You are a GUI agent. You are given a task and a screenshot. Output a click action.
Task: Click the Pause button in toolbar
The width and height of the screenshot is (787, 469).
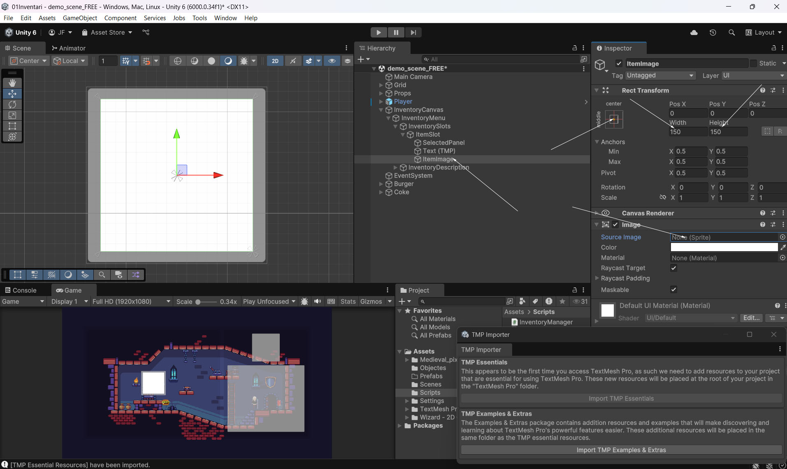pyautogui.click(x=396, y=33)
